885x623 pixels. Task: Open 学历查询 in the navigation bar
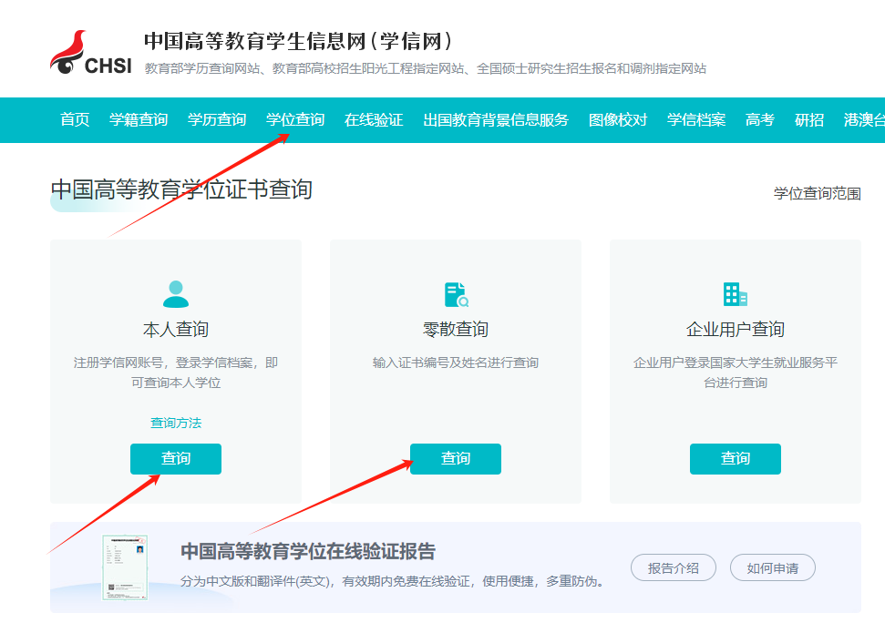click(217, 119)
